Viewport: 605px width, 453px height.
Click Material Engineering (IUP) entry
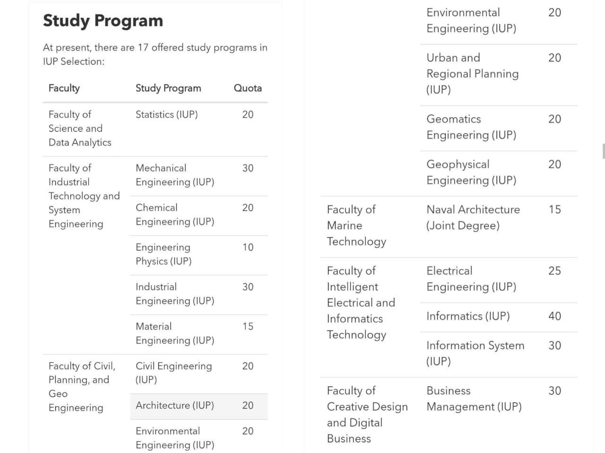[x=174, y=333]
